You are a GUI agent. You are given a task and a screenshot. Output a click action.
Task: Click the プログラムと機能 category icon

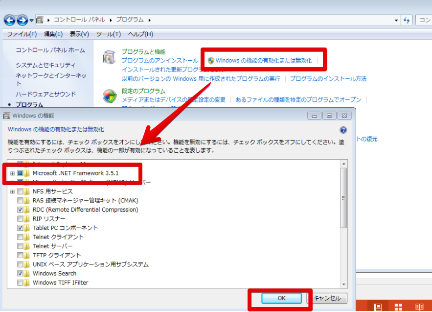click(x=110, y=56)
